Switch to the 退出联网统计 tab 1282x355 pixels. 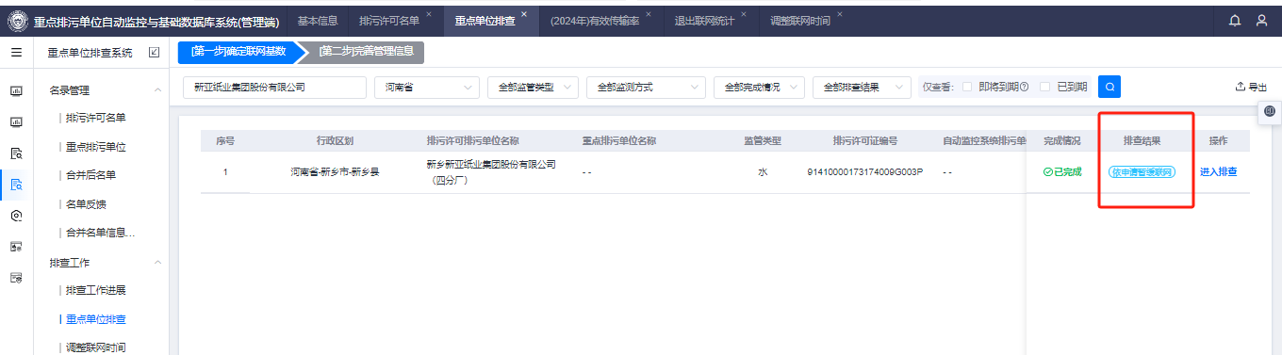pos(705,20)
